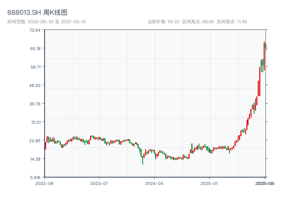
Task: Click the 当前价格: 65.33 value
Action: point(163,22)
